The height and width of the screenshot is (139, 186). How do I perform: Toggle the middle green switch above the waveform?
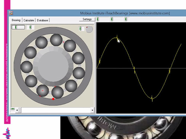click(112, 19)
